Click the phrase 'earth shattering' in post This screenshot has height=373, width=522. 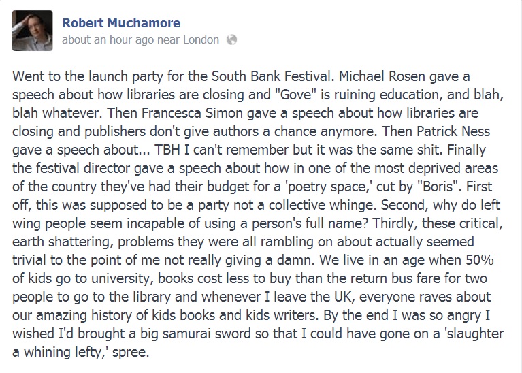(x=61, y=242)
